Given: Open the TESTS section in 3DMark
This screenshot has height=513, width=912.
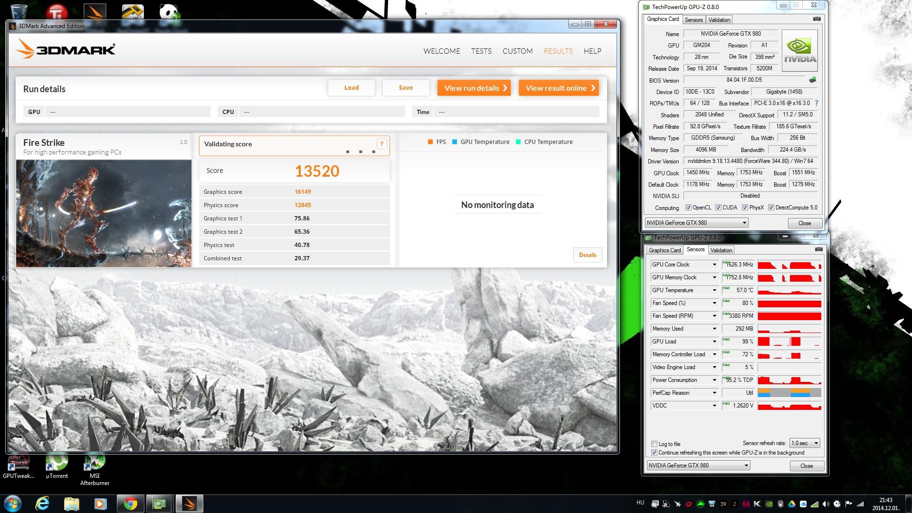Looking at the screenshot, I should [481, 51].
